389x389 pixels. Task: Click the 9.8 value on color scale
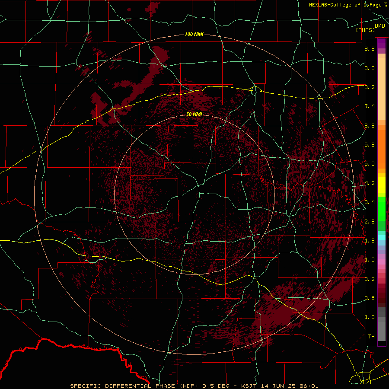(x=370, y=48)
